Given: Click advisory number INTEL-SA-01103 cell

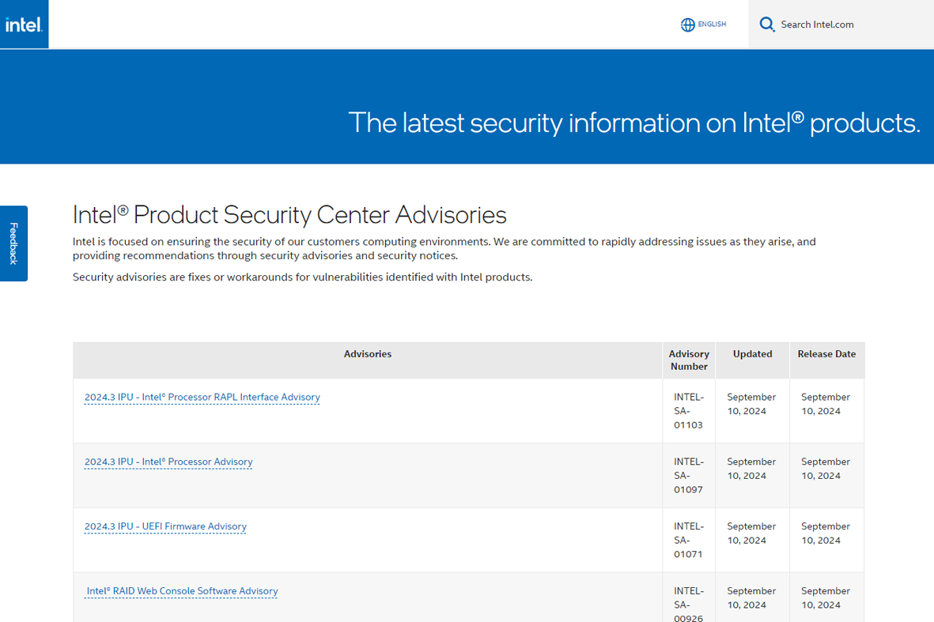Looking at the screenshot, I should pyautogui.click(x=688, y=411).
